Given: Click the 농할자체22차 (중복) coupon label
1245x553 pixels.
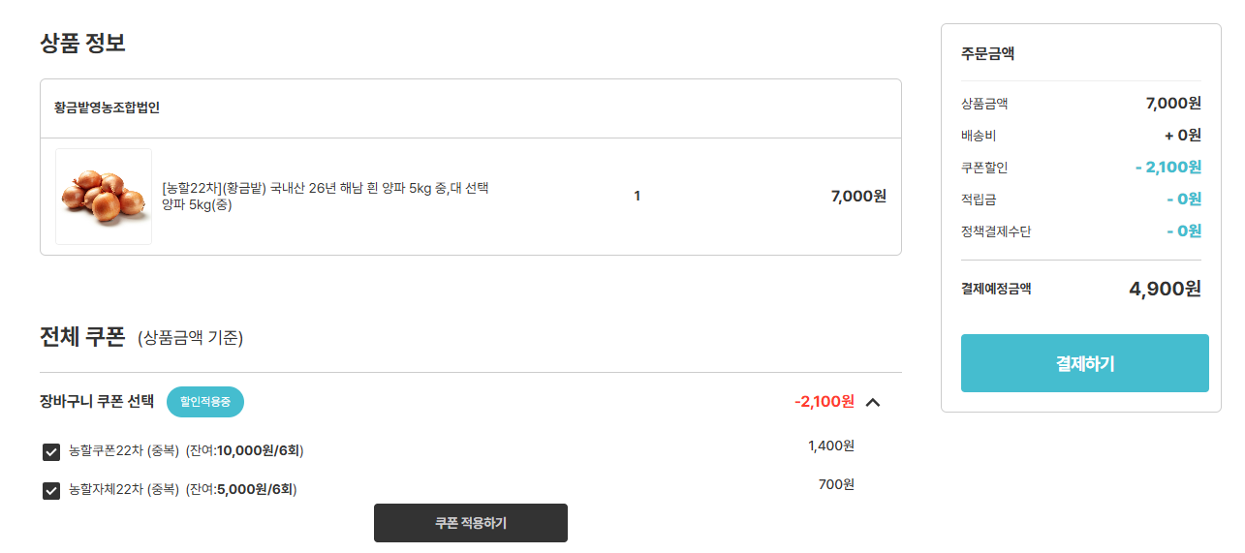Looking at the screenshot, I should pyautogui.click(x=124, y=489).
